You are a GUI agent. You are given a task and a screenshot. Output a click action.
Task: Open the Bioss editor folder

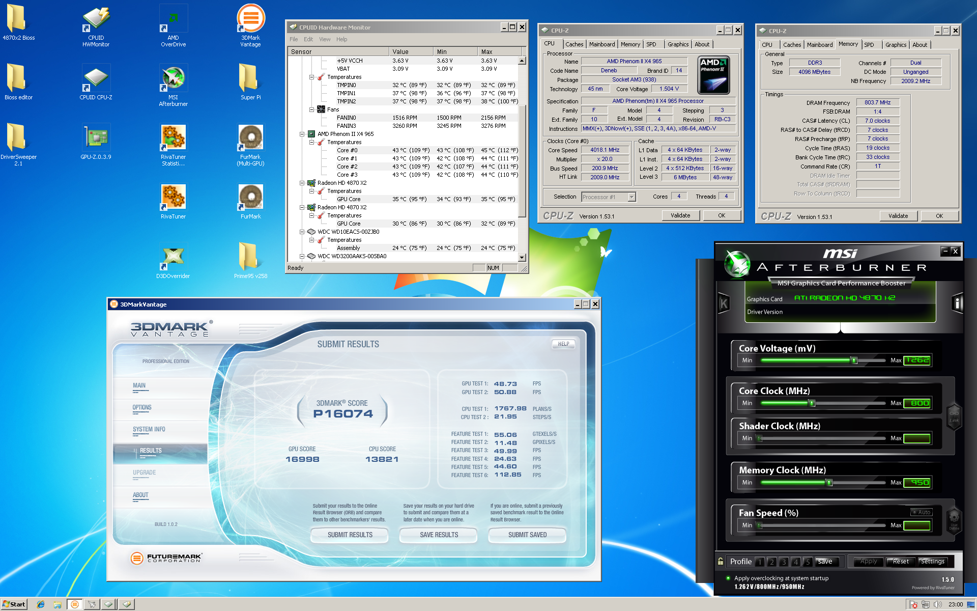pos(18,82)
